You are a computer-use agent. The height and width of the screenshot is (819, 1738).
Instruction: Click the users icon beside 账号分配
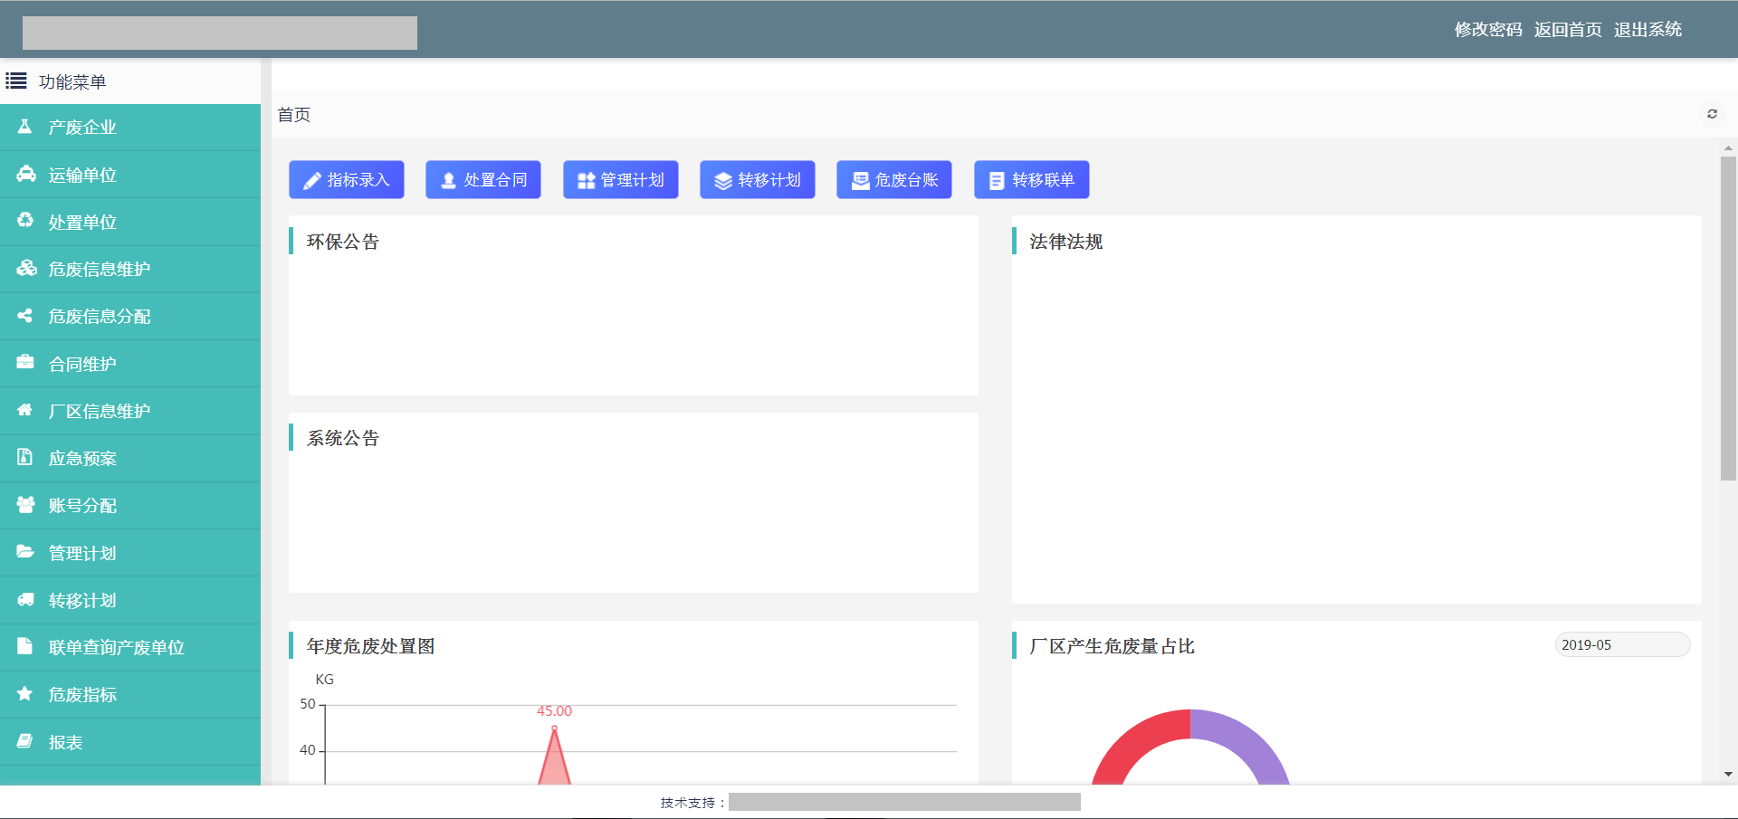tap(25, 504)
